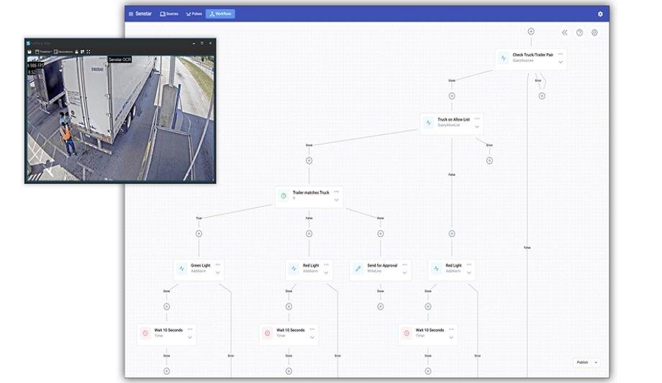Open the Publish dropdown arrow
The image size is (662, 383).
[596, 362]
